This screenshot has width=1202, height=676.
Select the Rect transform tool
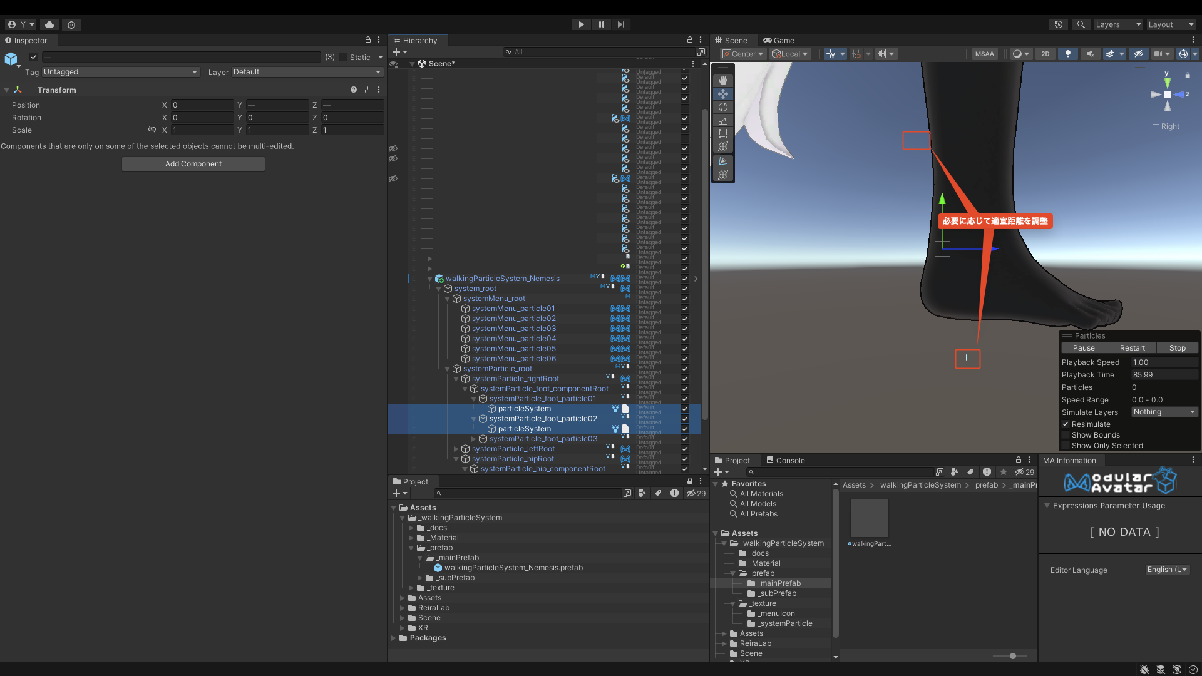tap(723, 133)
